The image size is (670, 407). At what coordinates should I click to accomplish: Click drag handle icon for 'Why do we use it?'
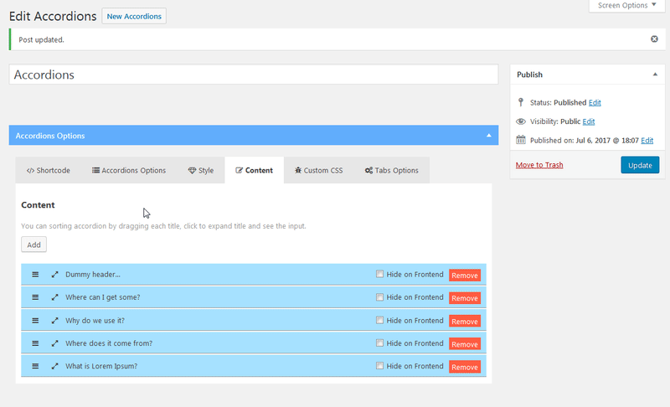click(35, 320)
